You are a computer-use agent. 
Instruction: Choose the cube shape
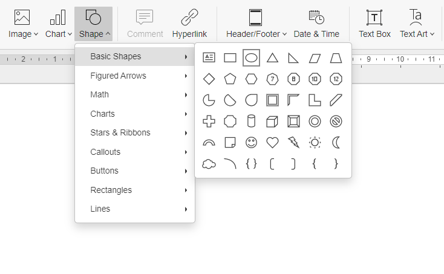point(272,122)
